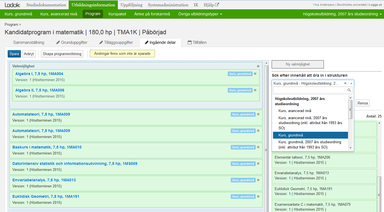Click the Spara button

(14, 54)
